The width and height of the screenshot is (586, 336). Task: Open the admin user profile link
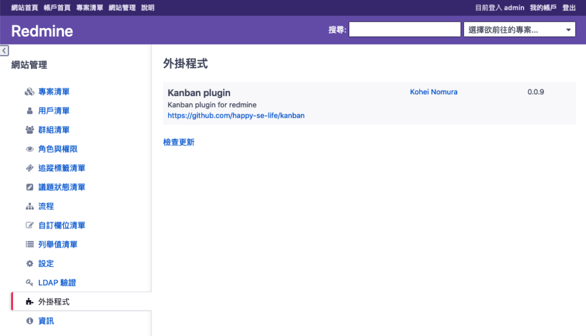click(514, 7)
